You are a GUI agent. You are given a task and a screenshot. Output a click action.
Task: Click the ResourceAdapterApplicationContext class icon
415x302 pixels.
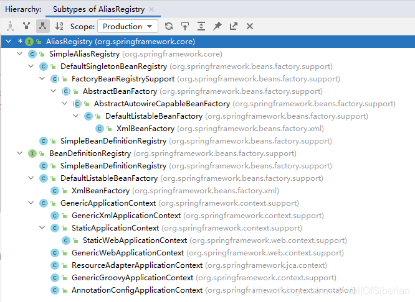(54, 265)
